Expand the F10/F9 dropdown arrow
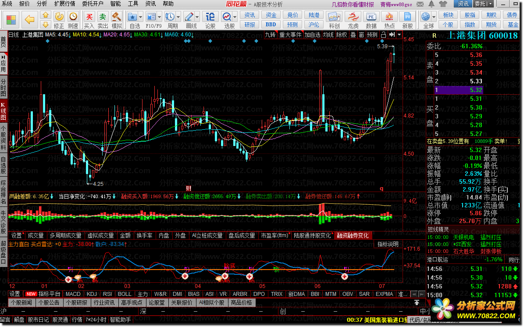This screenshot has height=327, width=524. 160,17
